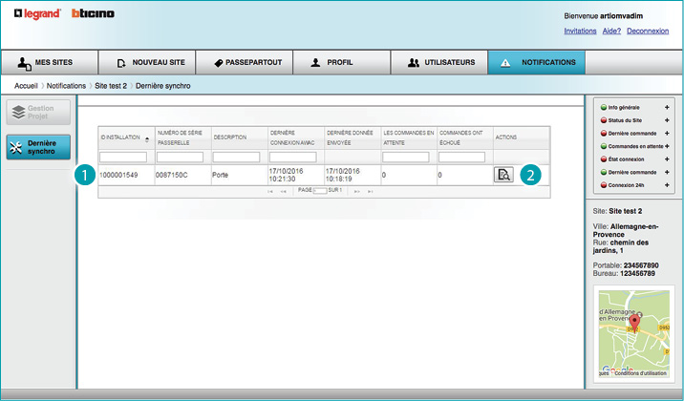684x401 pixels.
Task: Open the Invitations link
Action: coord(581,31)
